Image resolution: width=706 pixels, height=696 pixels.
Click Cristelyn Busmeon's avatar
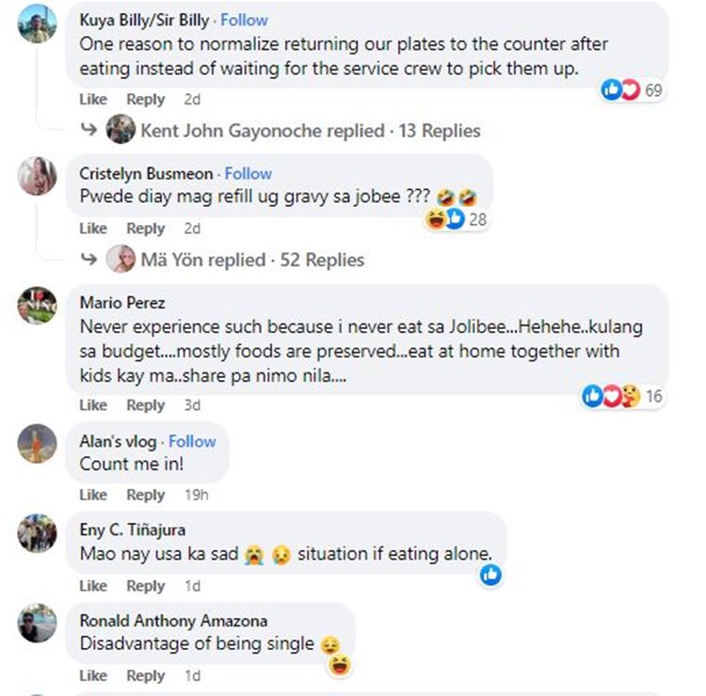(37, 176)
